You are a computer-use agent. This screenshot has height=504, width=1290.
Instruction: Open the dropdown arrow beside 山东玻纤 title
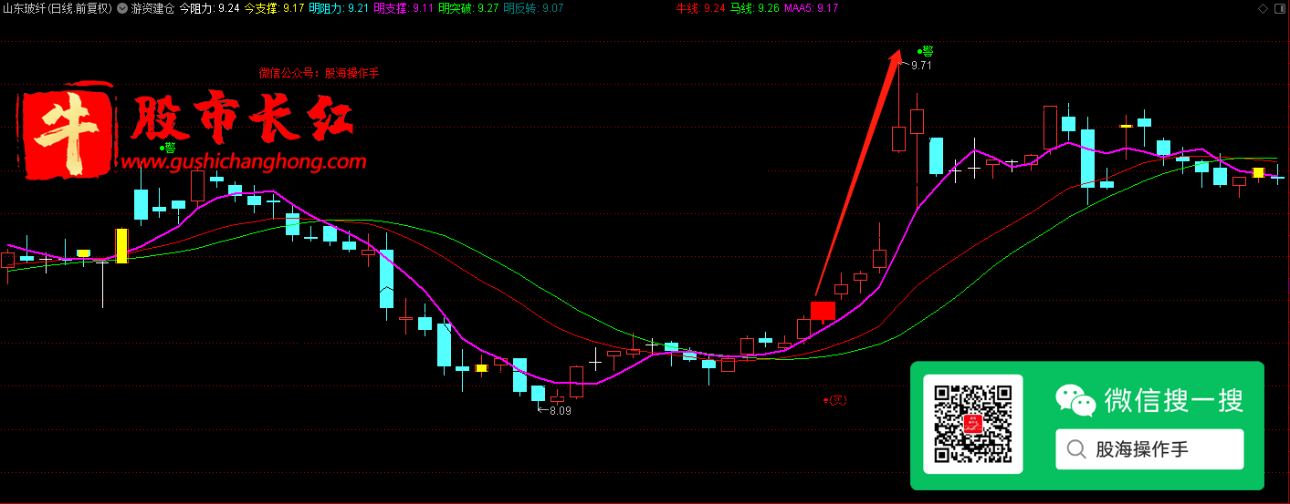coord(122,8)
